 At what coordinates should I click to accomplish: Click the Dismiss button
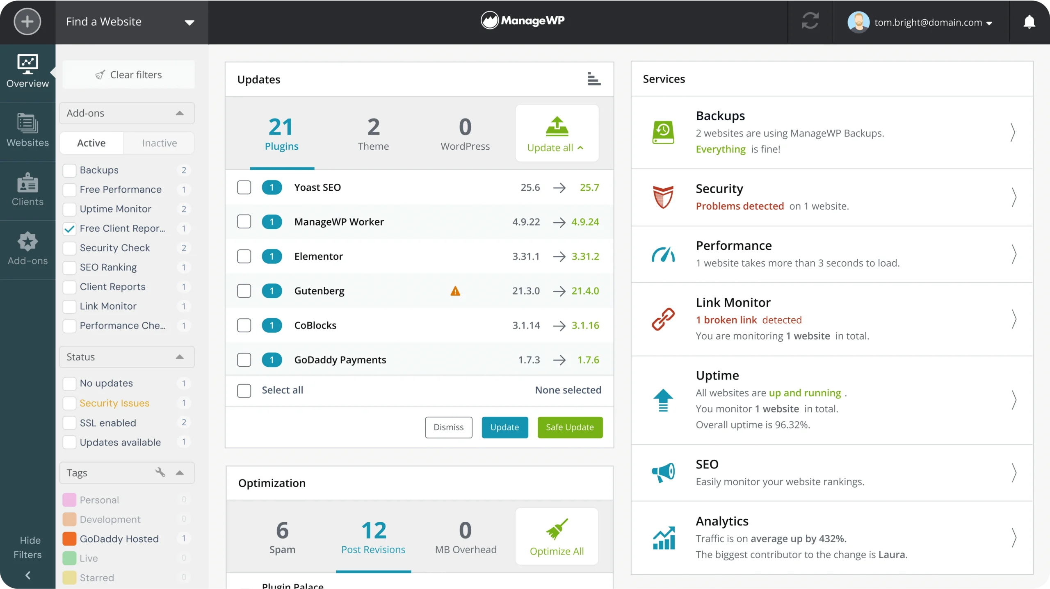click(449, 427)
